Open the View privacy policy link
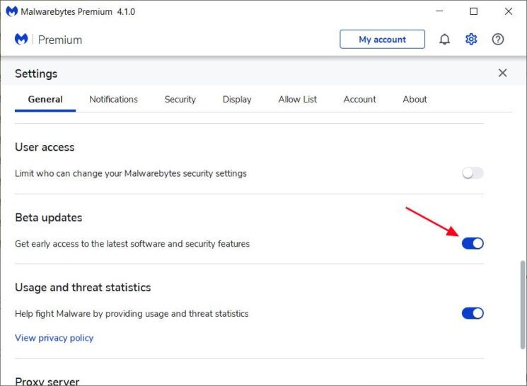This screenshot has height=386, width=527. [54, 338]
